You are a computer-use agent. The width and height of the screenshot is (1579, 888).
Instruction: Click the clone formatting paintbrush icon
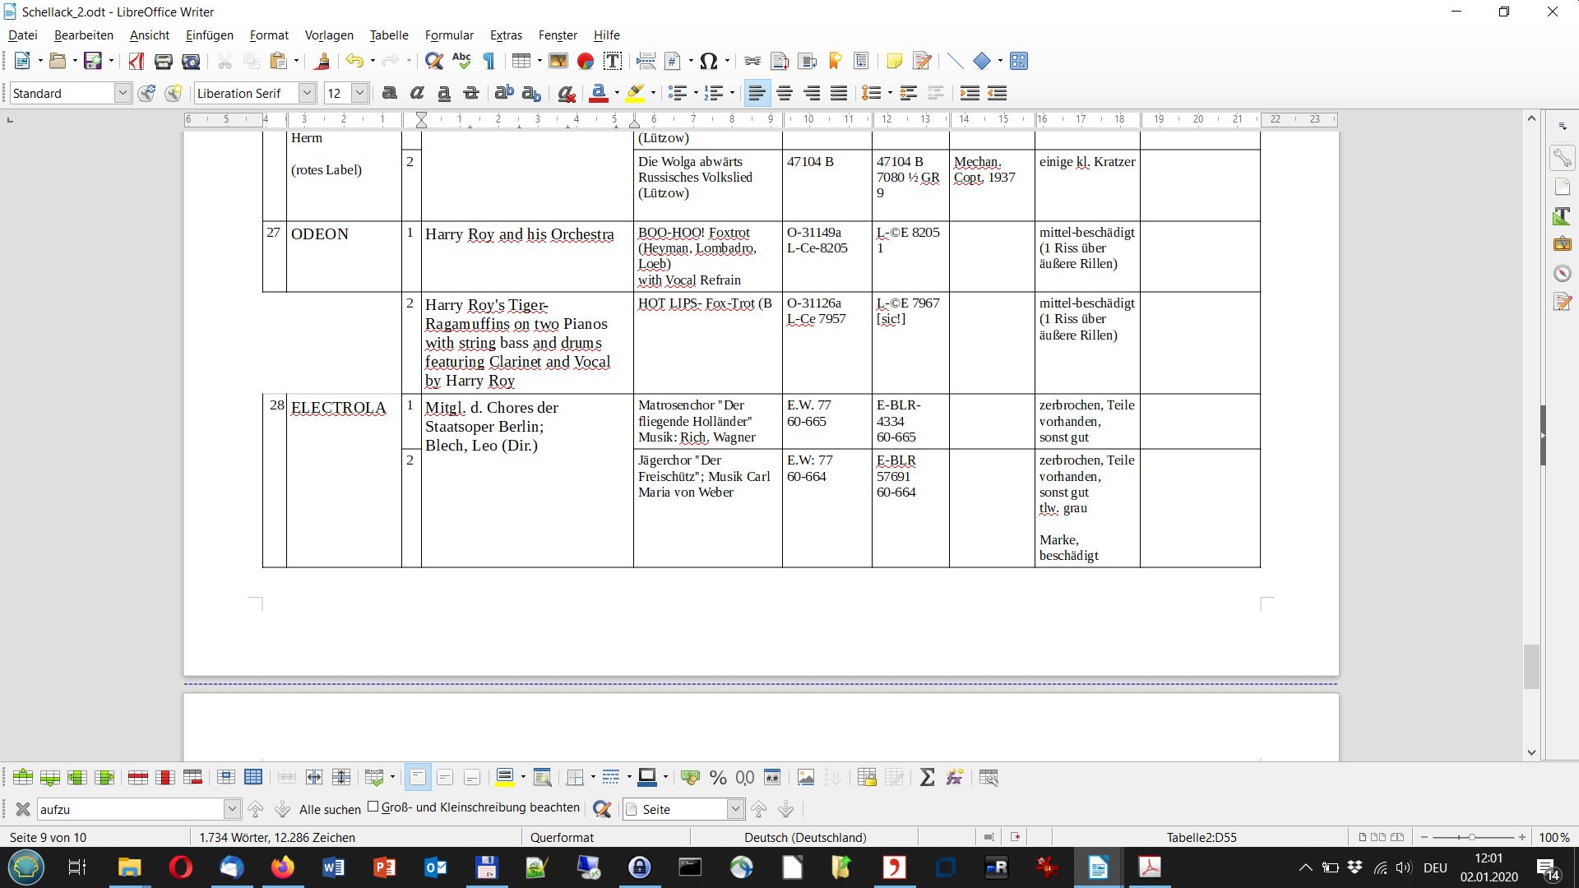322,61
